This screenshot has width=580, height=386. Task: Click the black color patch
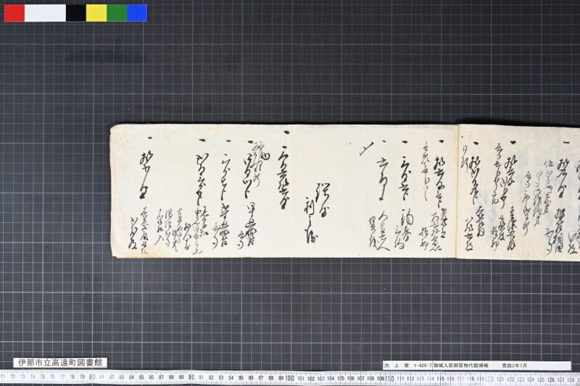76,13
